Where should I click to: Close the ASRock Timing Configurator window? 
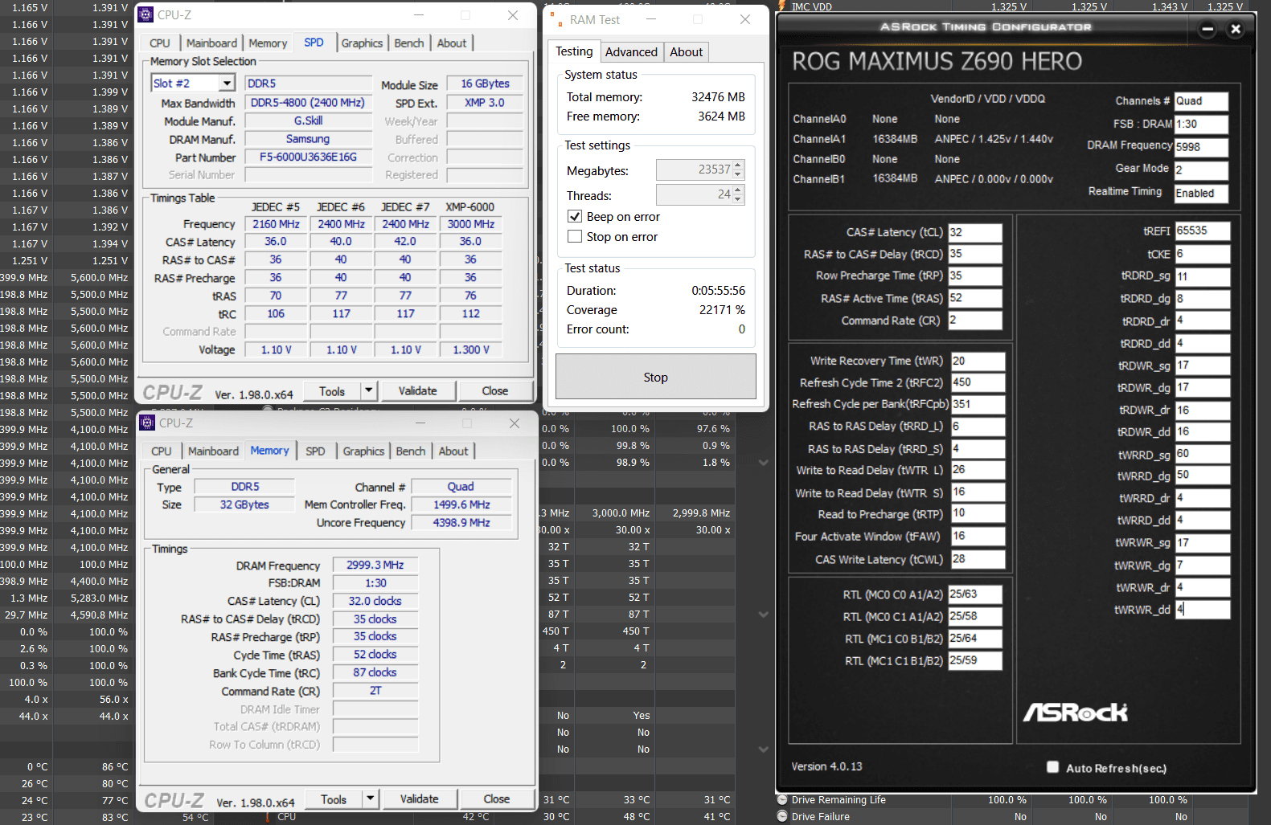[x=1236, y=30]
